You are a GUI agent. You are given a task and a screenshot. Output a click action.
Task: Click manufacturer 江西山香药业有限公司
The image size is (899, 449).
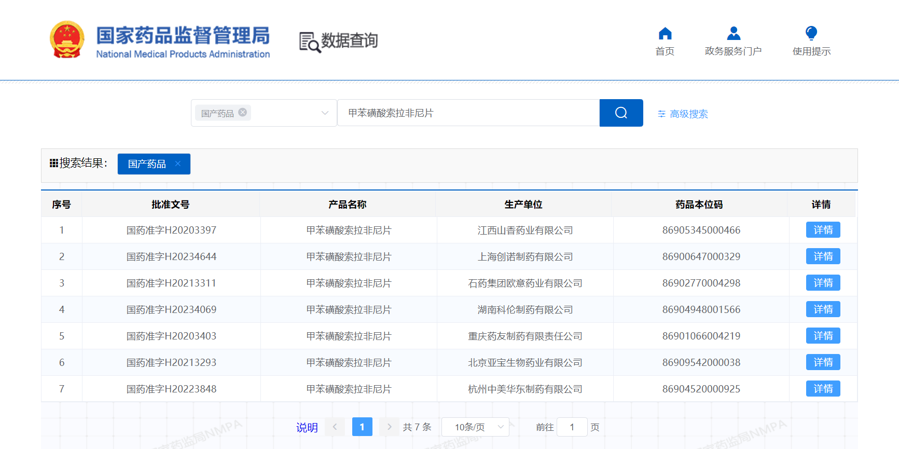click(x=525, y=230)
